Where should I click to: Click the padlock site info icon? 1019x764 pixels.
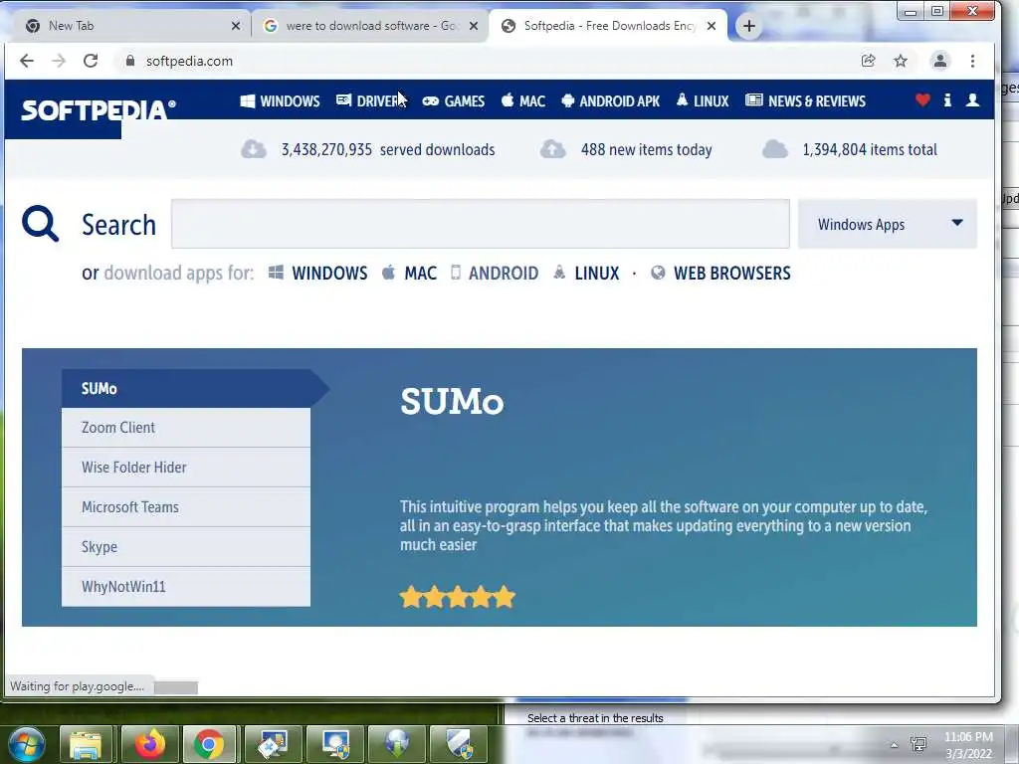130,61
